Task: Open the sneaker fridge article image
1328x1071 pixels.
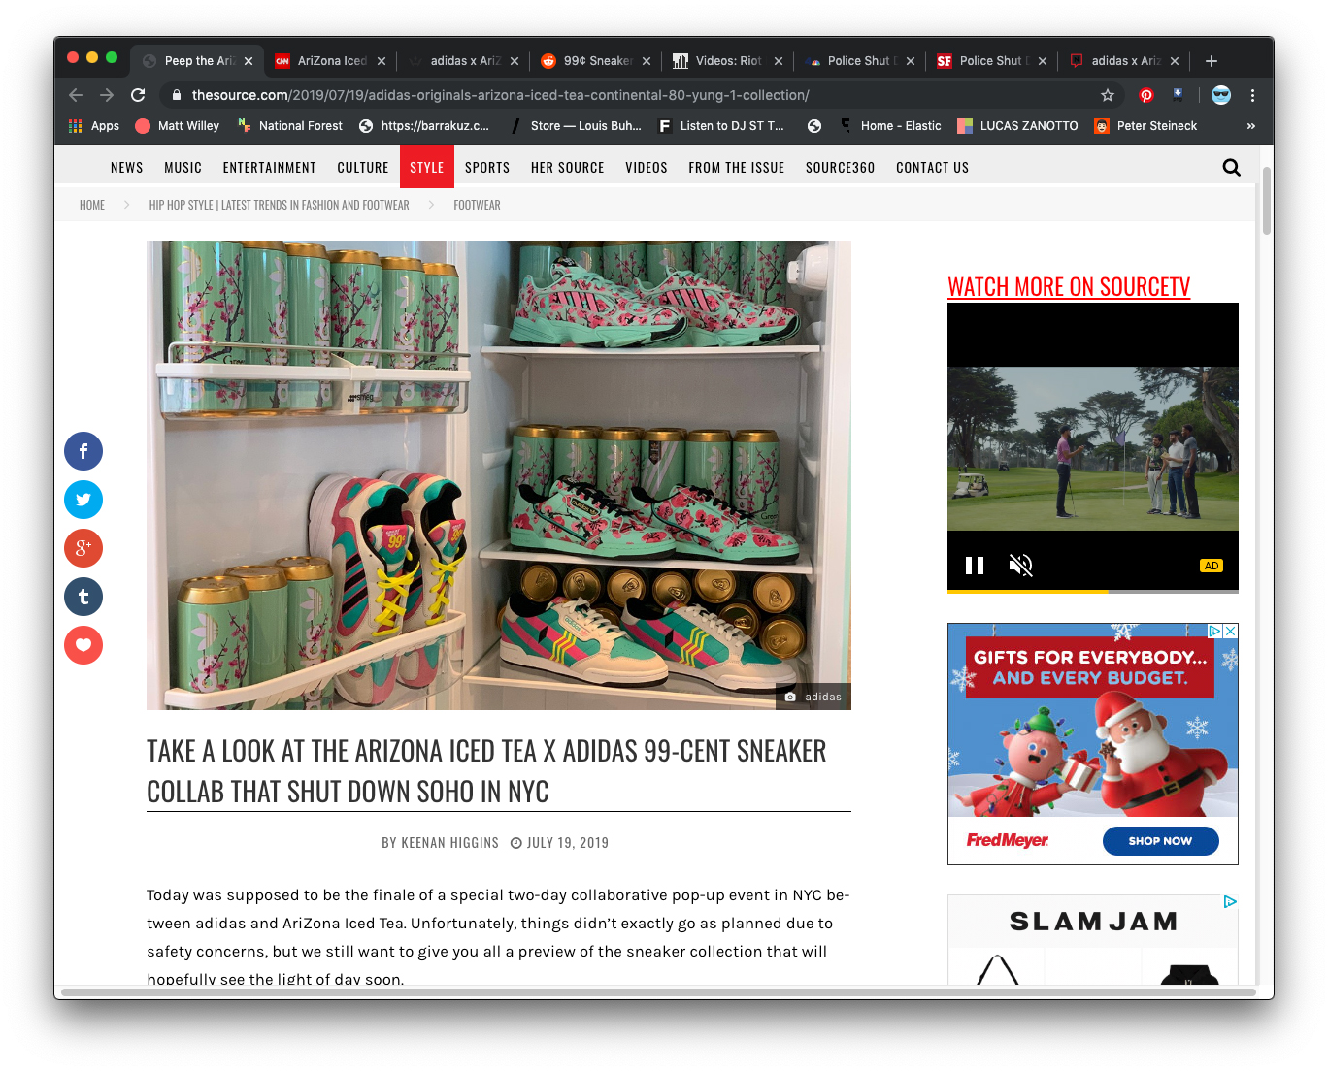Action: pyautogui.click(x=499, y=475)
